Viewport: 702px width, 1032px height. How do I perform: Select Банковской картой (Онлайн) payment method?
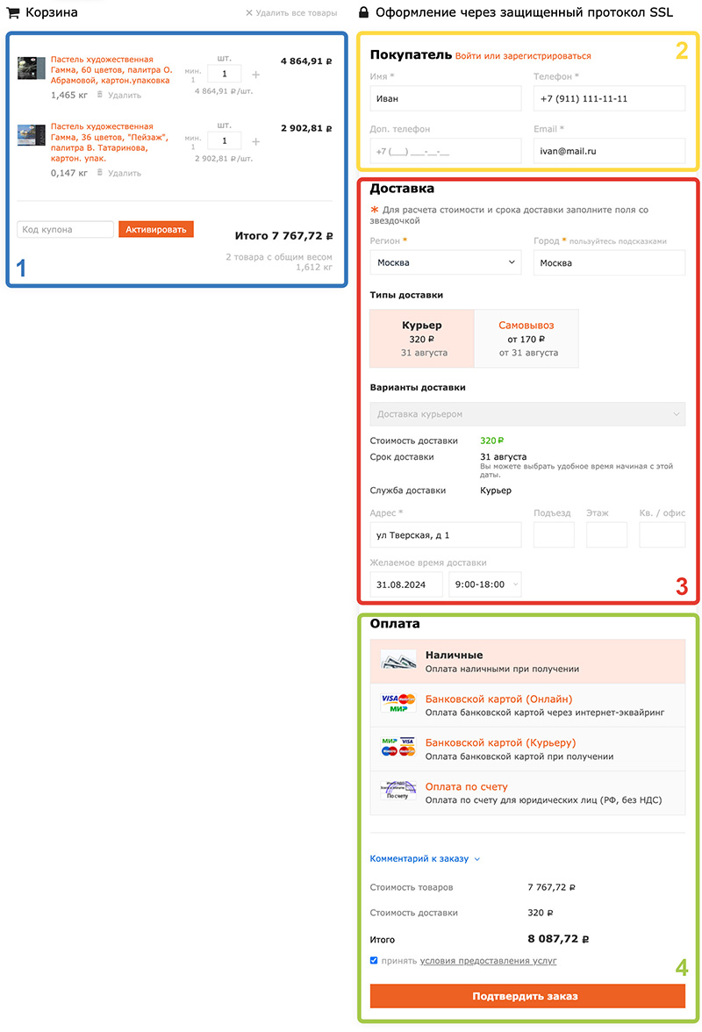[x=498, y=699]
